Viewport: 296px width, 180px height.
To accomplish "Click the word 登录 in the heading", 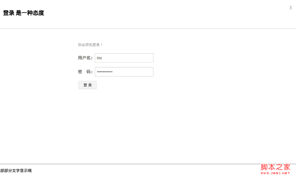I will click(9, 13).
